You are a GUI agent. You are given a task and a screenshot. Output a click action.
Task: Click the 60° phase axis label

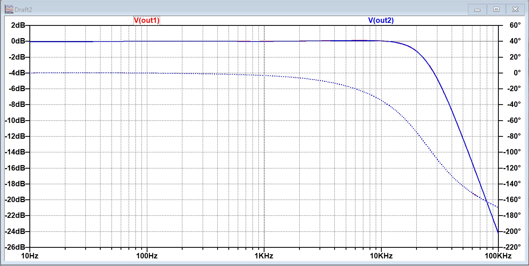click(515, 25)
